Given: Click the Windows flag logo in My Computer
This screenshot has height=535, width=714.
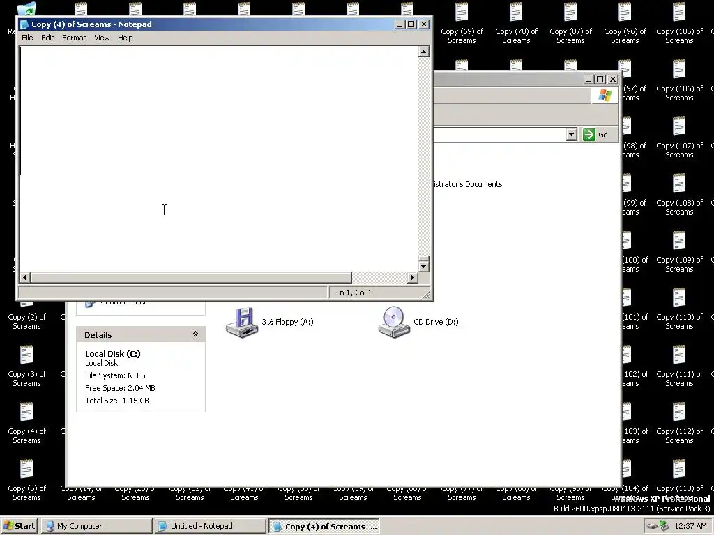Looking at the screenshot, I should (605, 95).
